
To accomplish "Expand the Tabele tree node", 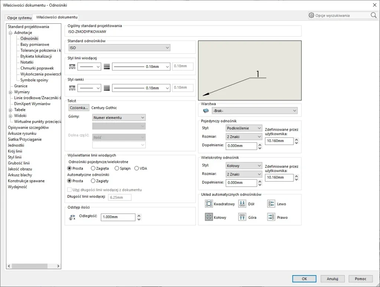I will (x=10, y=110).
